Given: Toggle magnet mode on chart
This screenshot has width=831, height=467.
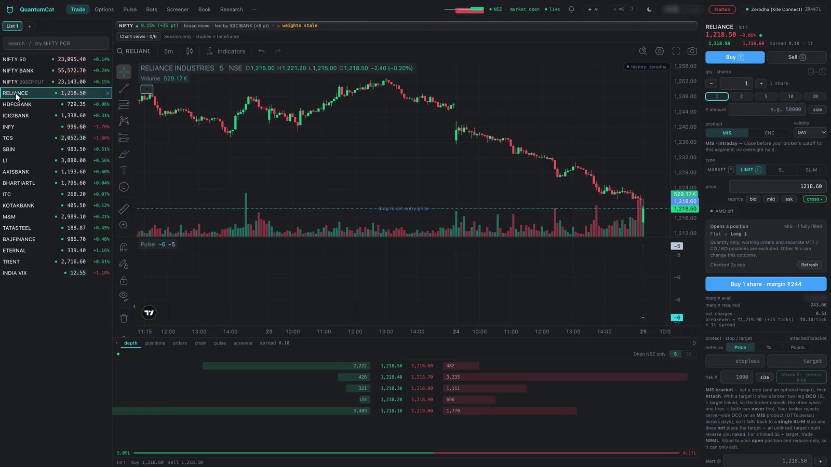Looking at the screenshot, I should (x=124, y=247).
